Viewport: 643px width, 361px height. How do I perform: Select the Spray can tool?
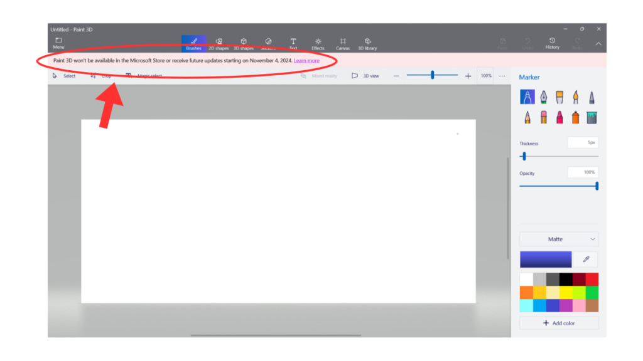click(575, 117)
